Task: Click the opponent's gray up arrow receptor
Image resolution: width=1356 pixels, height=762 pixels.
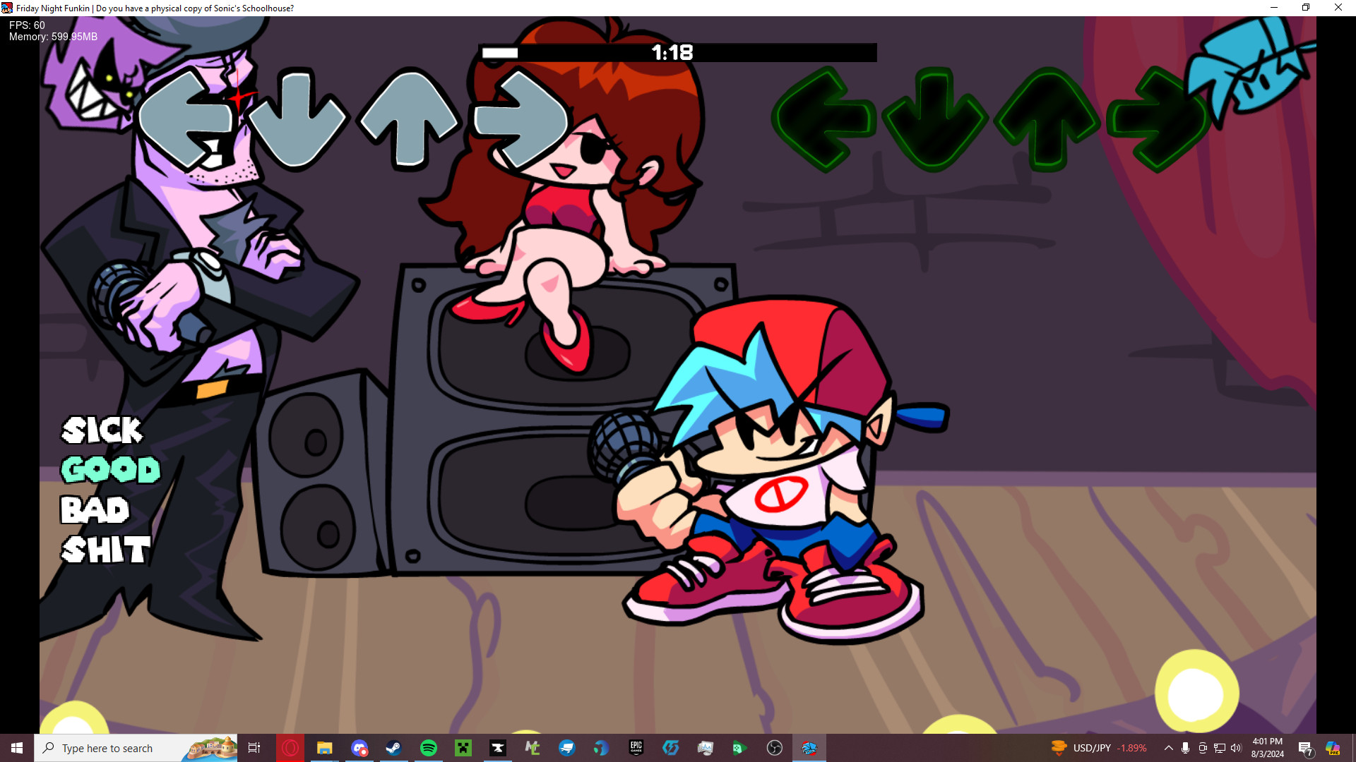Action: [410, 119]
